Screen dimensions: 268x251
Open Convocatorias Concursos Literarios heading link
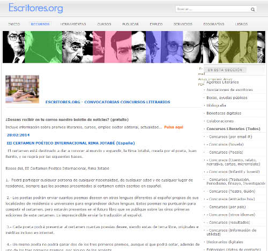point(108,102)
